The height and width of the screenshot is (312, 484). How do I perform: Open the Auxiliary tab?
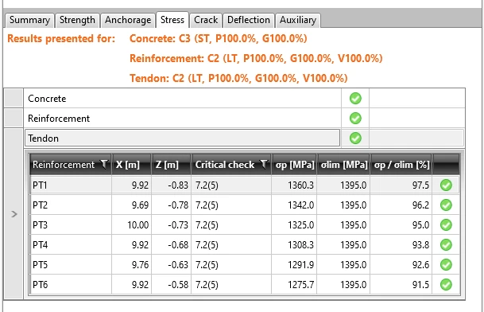pos(298,20)
